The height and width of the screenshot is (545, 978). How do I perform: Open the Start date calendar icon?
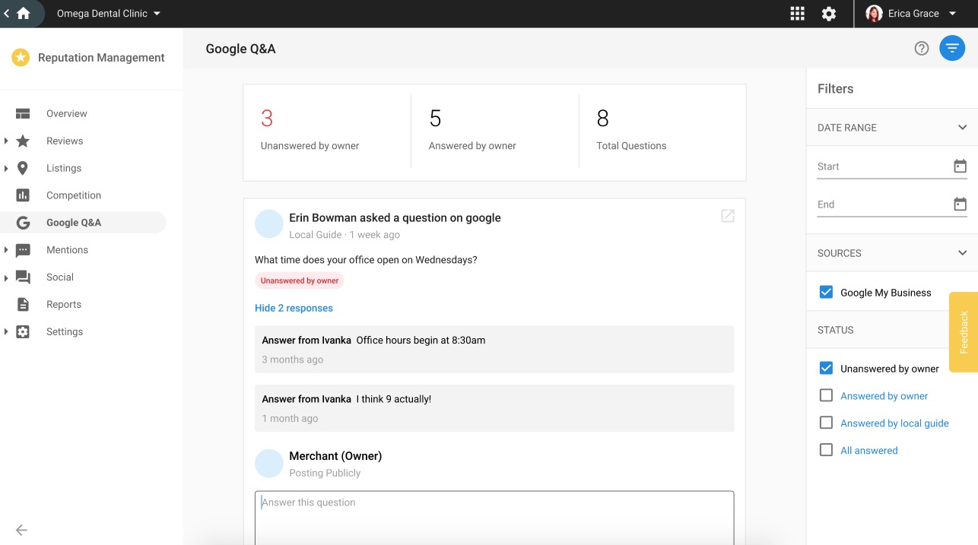(x=960, y=166)
